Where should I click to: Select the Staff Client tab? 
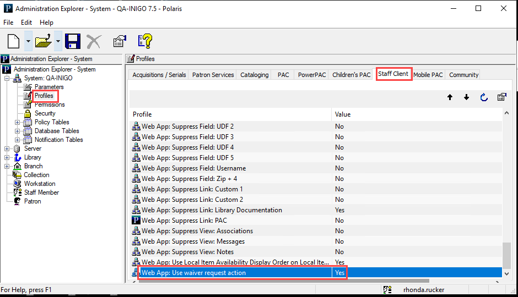coord(393,74)
